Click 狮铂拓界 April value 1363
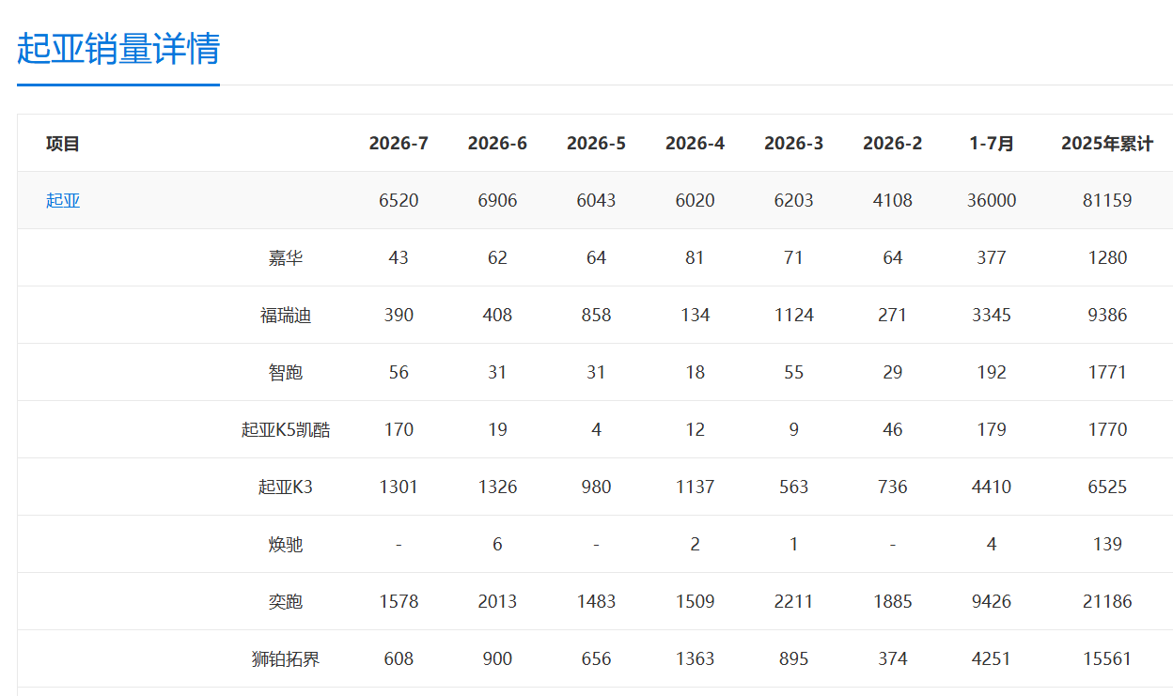The height and width of the screenshot is (696, 1173). 695,658
